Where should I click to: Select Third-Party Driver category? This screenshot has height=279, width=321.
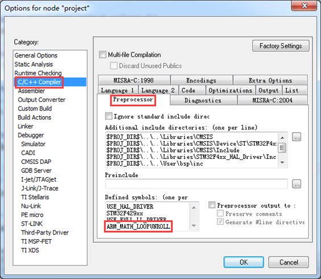click(45, 232)
